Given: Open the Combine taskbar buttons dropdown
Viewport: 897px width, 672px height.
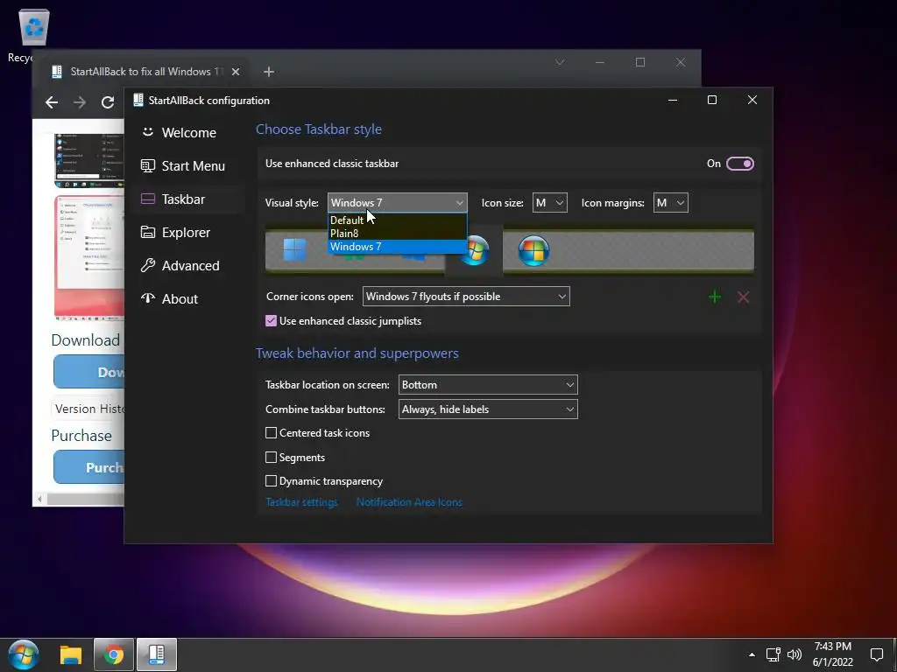Looking at the screenshot, I should (x=488, y=409).
